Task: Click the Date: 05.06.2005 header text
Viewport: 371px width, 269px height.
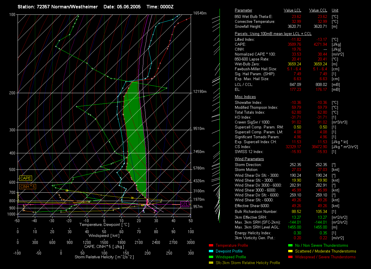Action: [122, 7]
